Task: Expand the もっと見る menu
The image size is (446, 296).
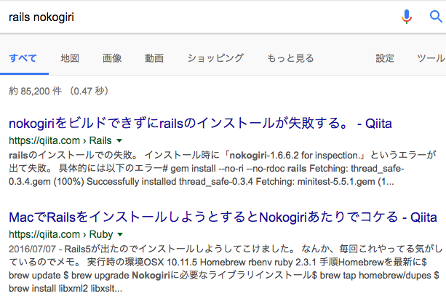Action: [290, 58]
